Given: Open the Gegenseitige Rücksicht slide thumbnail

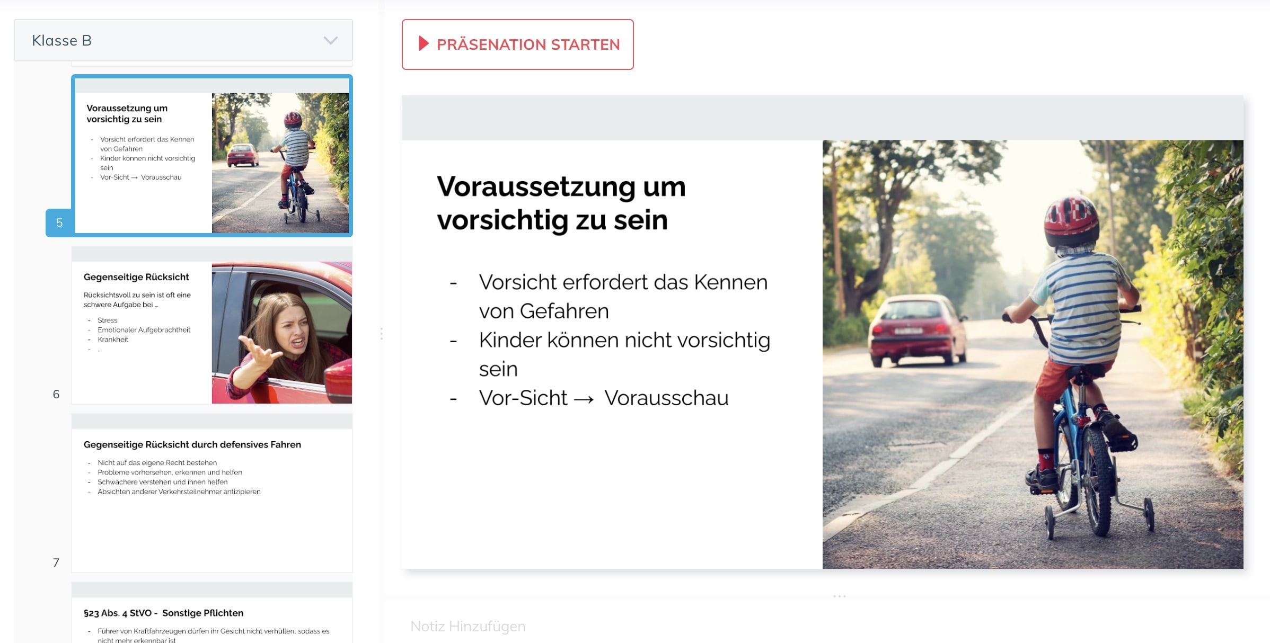Looking at the screenshot, I should point(212,325).
